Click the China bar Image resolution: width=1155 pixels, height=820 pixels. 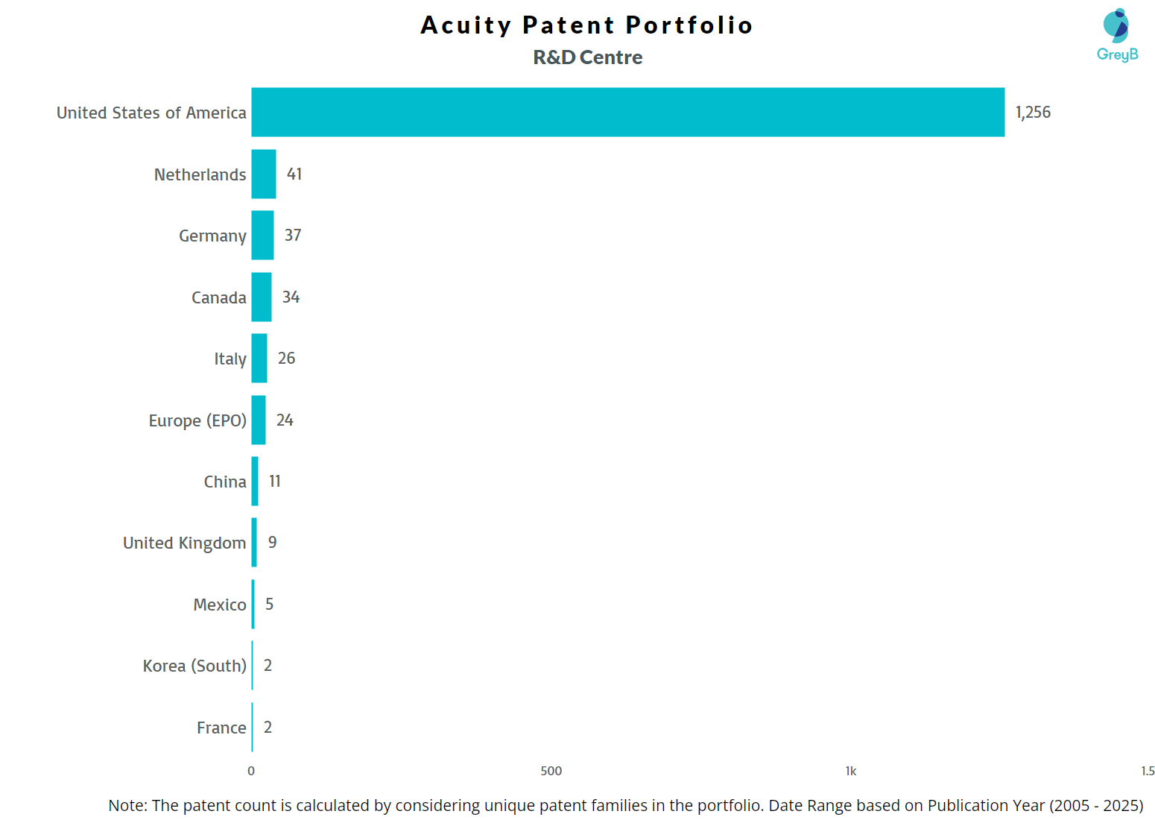click(255, 481)
